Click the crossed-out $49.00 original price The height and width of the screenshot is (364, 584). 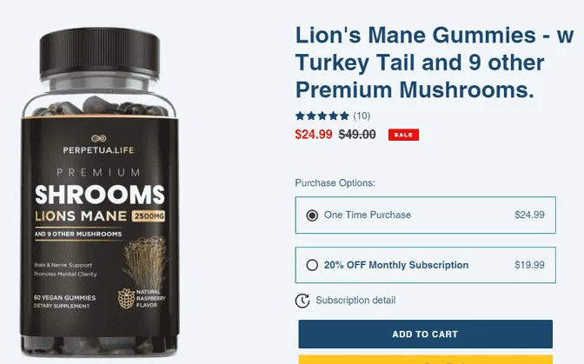point(357,135)
